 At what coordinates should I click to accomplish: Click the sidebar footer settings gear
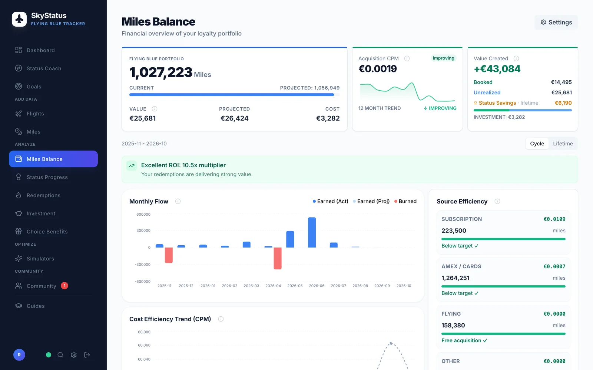click(x=74, y=355)
